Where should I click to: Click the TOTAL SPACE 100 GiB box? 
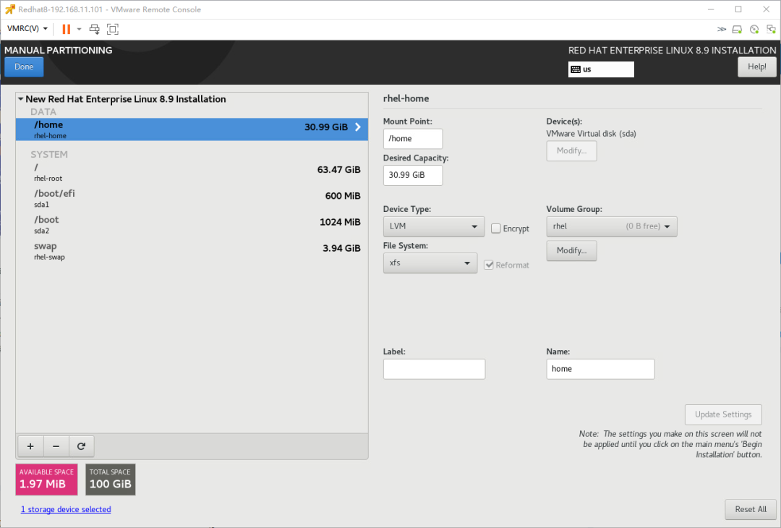pyautogui.click(x=110, y=480)
